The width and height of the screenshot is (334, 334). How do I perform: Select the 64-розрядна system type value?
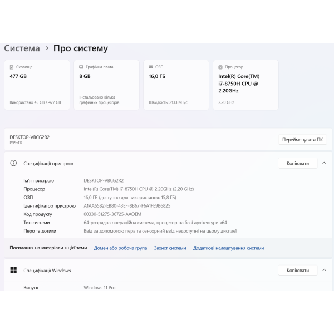click(155, 223)
